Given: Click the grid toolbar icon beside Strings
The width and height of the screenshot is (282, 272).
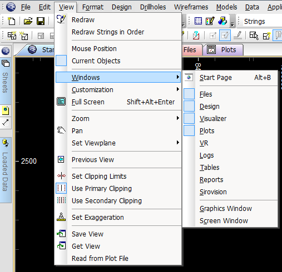Looking at the screenshot, I should (x=198, y=21).
